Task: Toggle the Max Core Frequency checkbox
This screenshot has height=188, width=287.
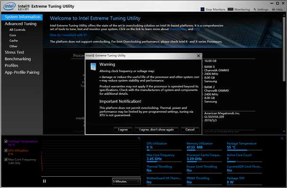Action: point(6,159)
